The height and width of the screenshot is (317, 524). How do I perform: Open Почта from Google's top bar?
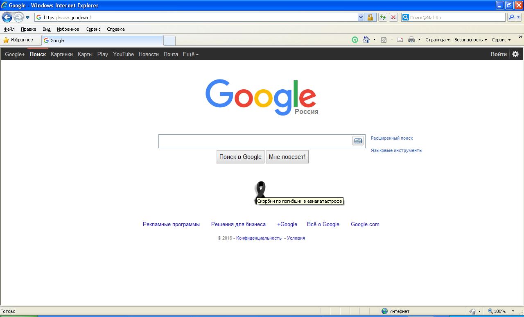tap(171, 54)
